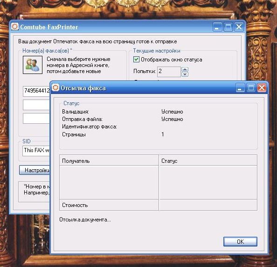Select Успешно value next to Валидация
Image resolution: width=277 pixels, height=267 pixels.
(172, 112)
